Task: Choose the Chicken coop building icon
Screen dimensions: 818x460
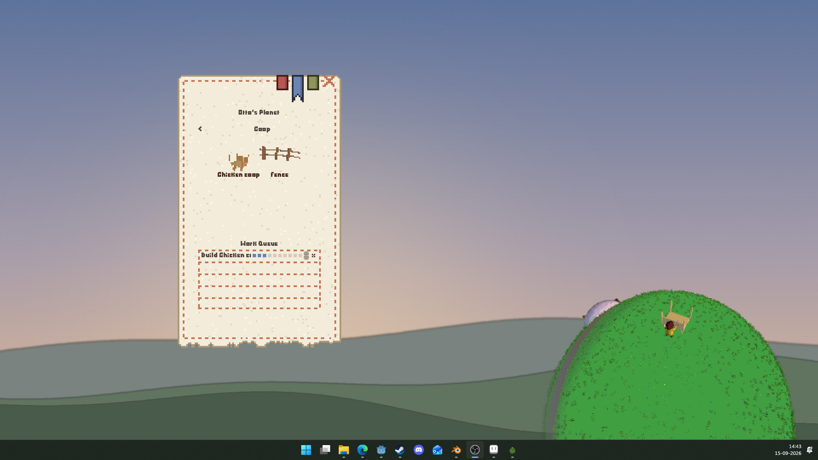Action: (239, 162)
